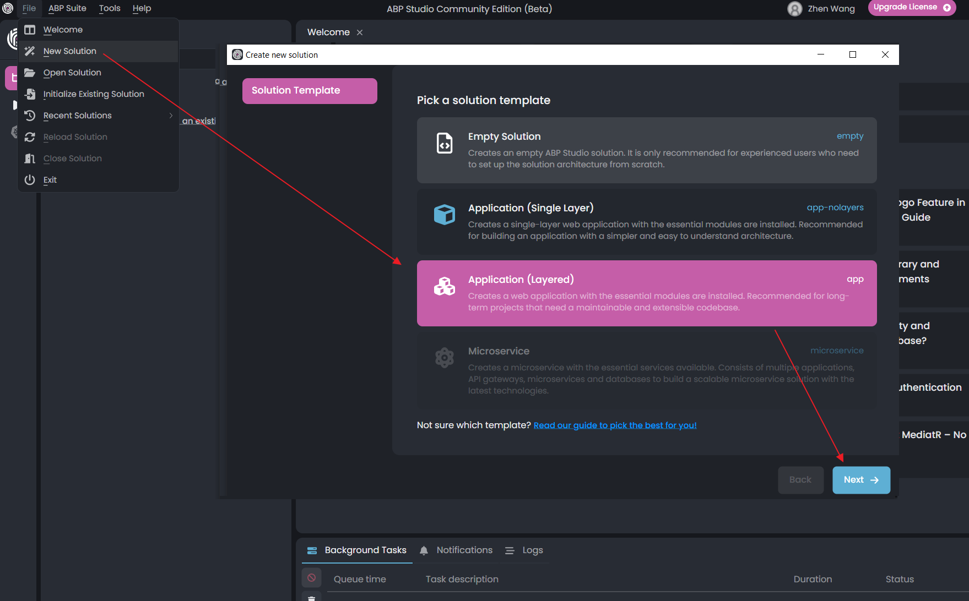Screen dimensions: 969x601
Task: Switch to Notifications tab
Action: tap(456, 550)
